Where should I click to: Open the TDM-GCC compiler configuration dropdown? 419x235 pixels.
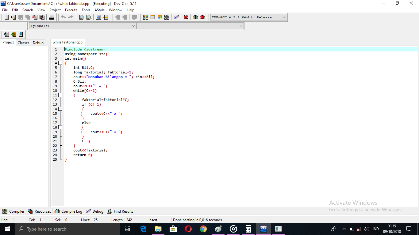(284, 17)
